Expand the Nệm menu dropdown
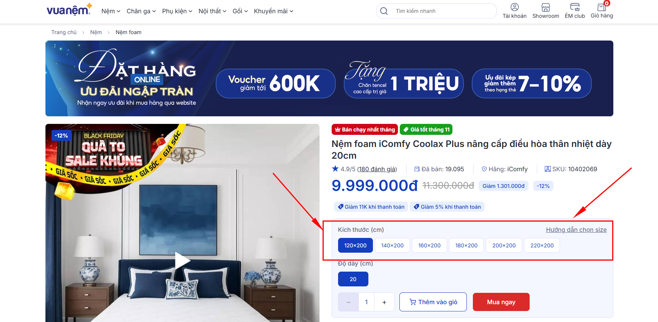This screenshot has height=322, width=658. tap(111, 11)
